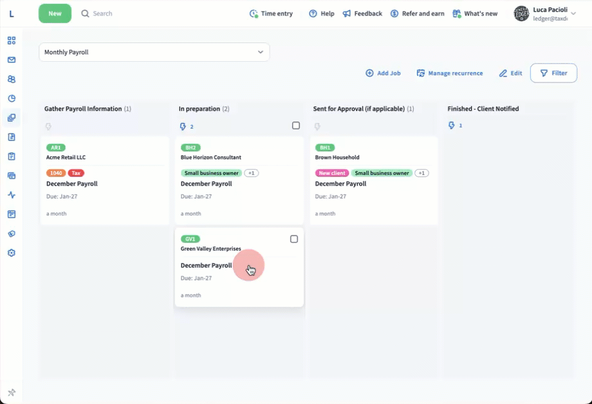Screen dimensions: 592x404
Task: Click the automation lightning icon in In preparation column
Action: [183, 126]
